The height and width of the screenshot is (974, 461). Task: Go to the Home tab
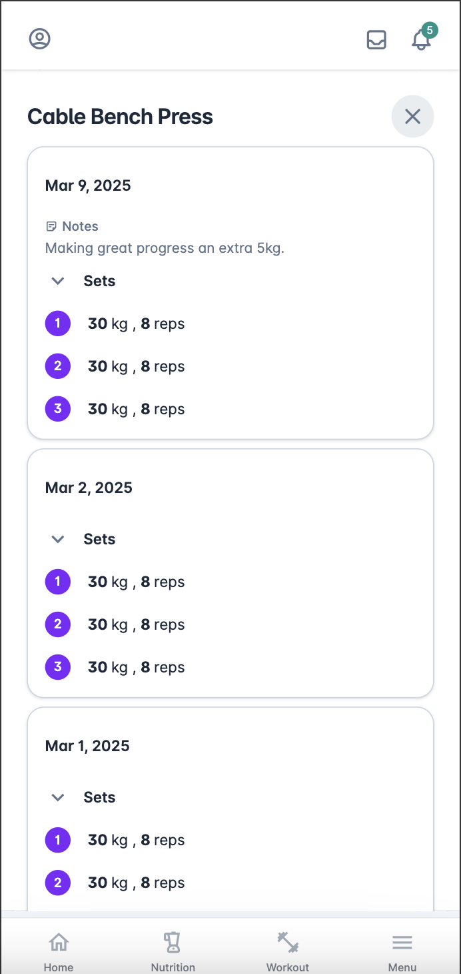(59, 952)
